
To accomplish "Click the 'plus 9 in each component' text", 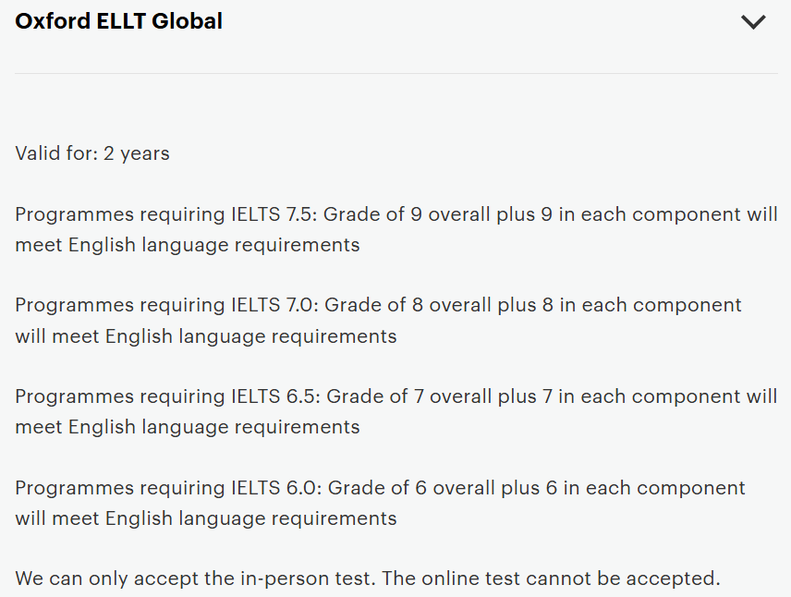I will point(615,214).
